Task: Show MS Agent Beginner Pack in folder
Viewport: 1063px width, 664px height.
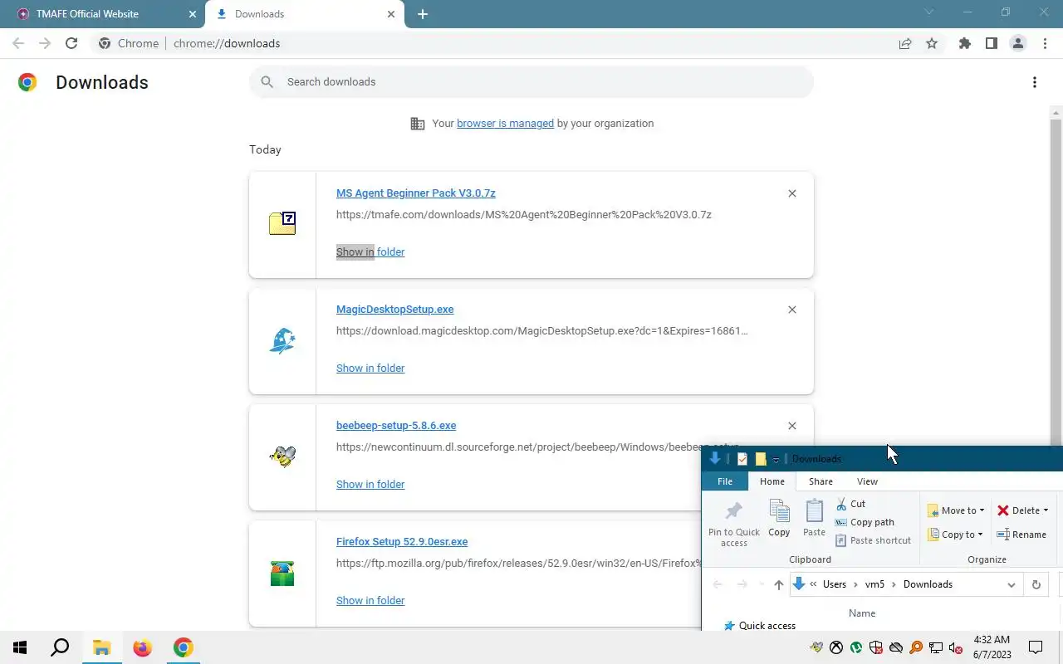Action: point(370,252)
